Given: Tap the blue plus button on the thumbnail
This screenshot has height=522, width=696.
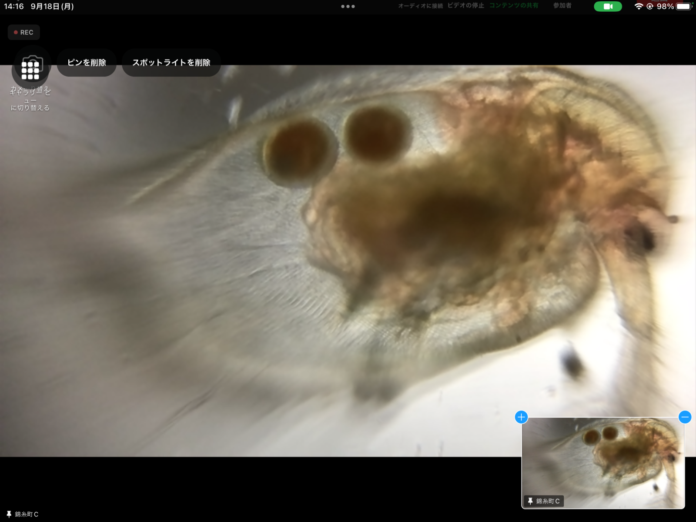Looking at the screenshot, I should (521, 417).
